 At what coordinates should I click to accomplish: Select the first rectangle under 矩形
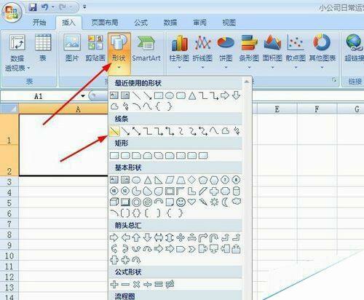click(114, 155)
